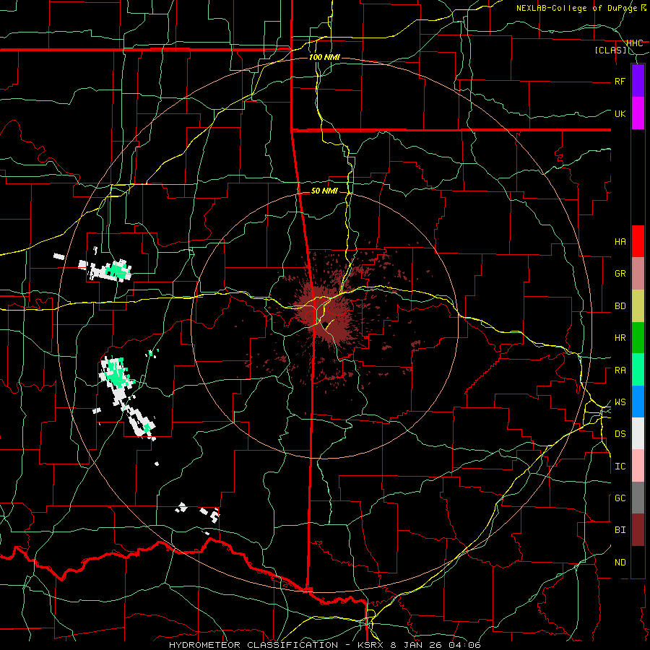Click the NEXLAB-College of DuPage text
Image resolution: width=650 pixels, height=650 pixels.
pos(576,8)
